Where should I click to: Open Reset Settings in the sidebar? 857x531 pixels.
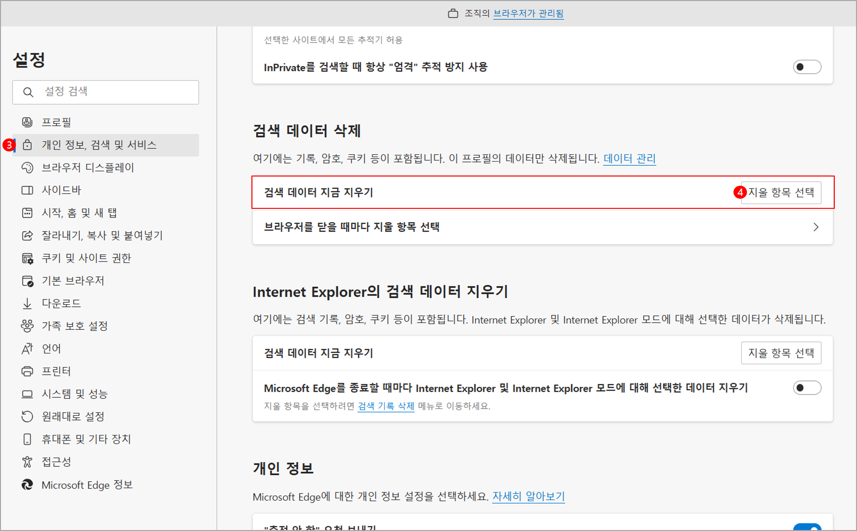point(73,417)
